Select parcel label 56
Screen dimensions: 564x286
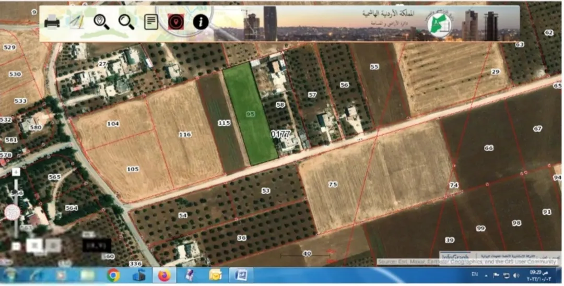click(344, 85)
